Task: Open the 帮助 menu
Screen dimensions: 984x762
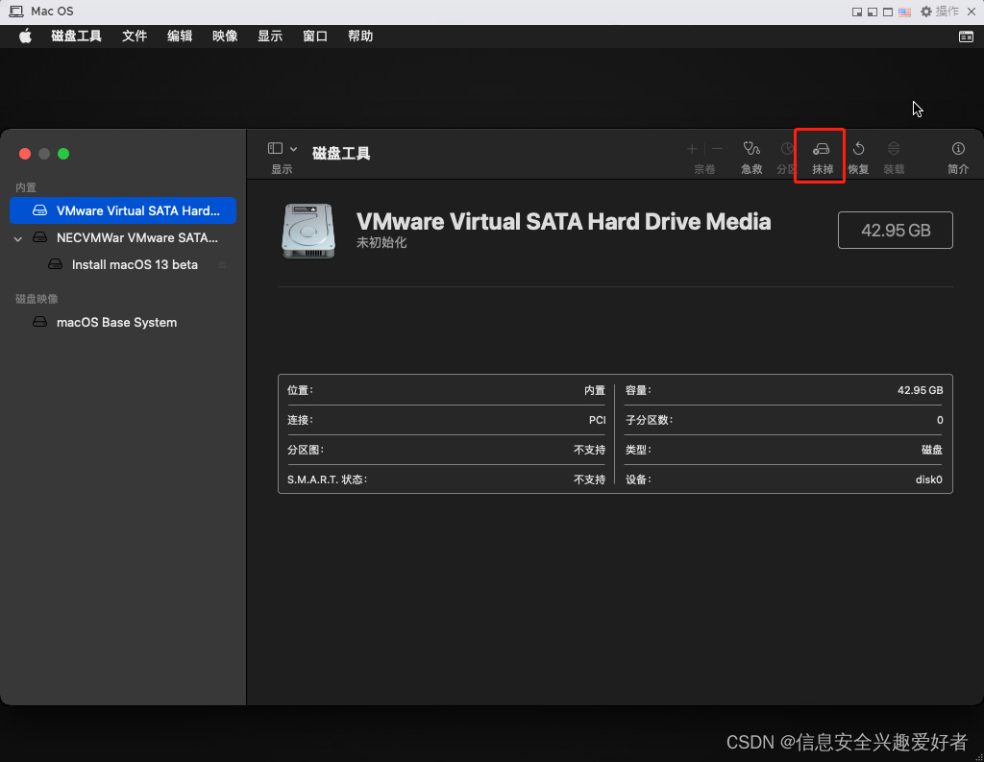Action: 360,37
